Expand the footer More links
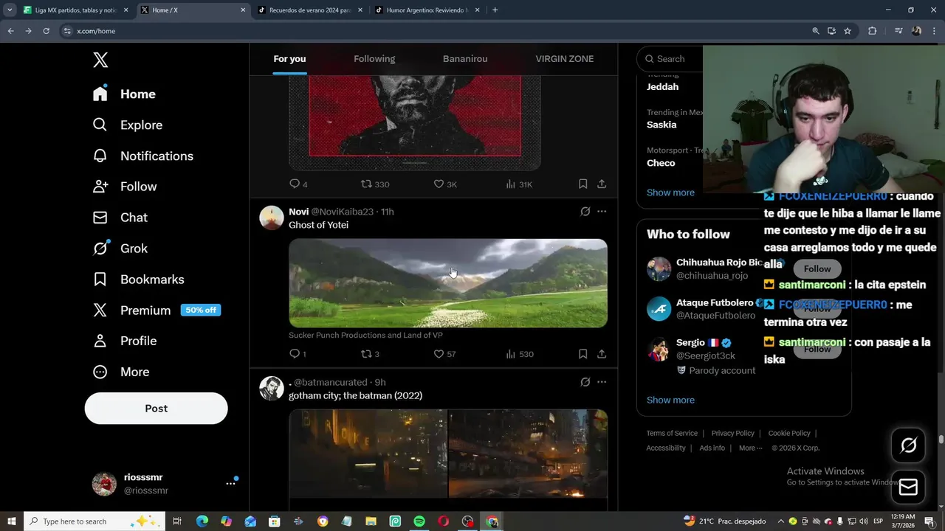 click(750, 448)
